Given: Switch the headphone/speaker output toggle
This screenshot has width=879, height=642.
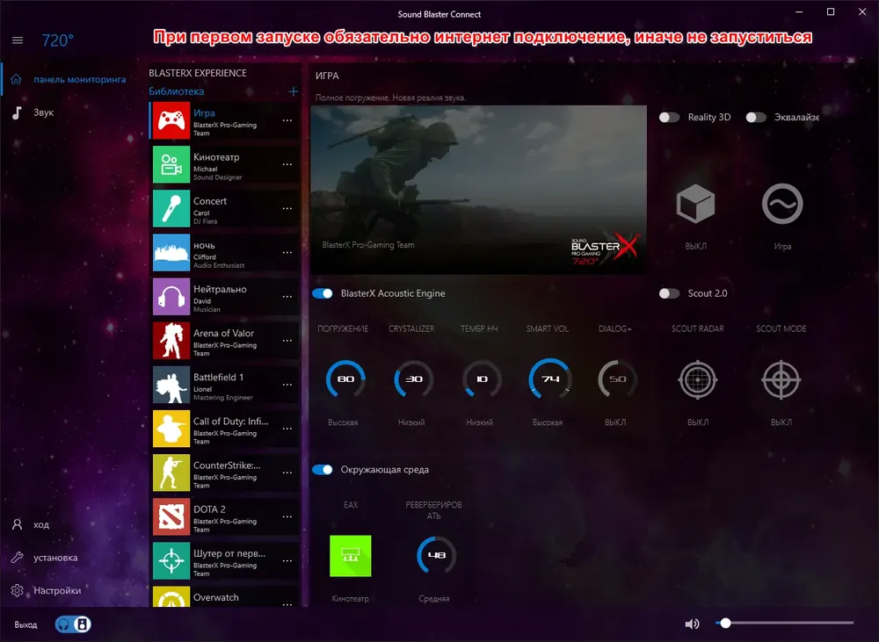Looking at the screenshot, I should [x=73, y=624].
